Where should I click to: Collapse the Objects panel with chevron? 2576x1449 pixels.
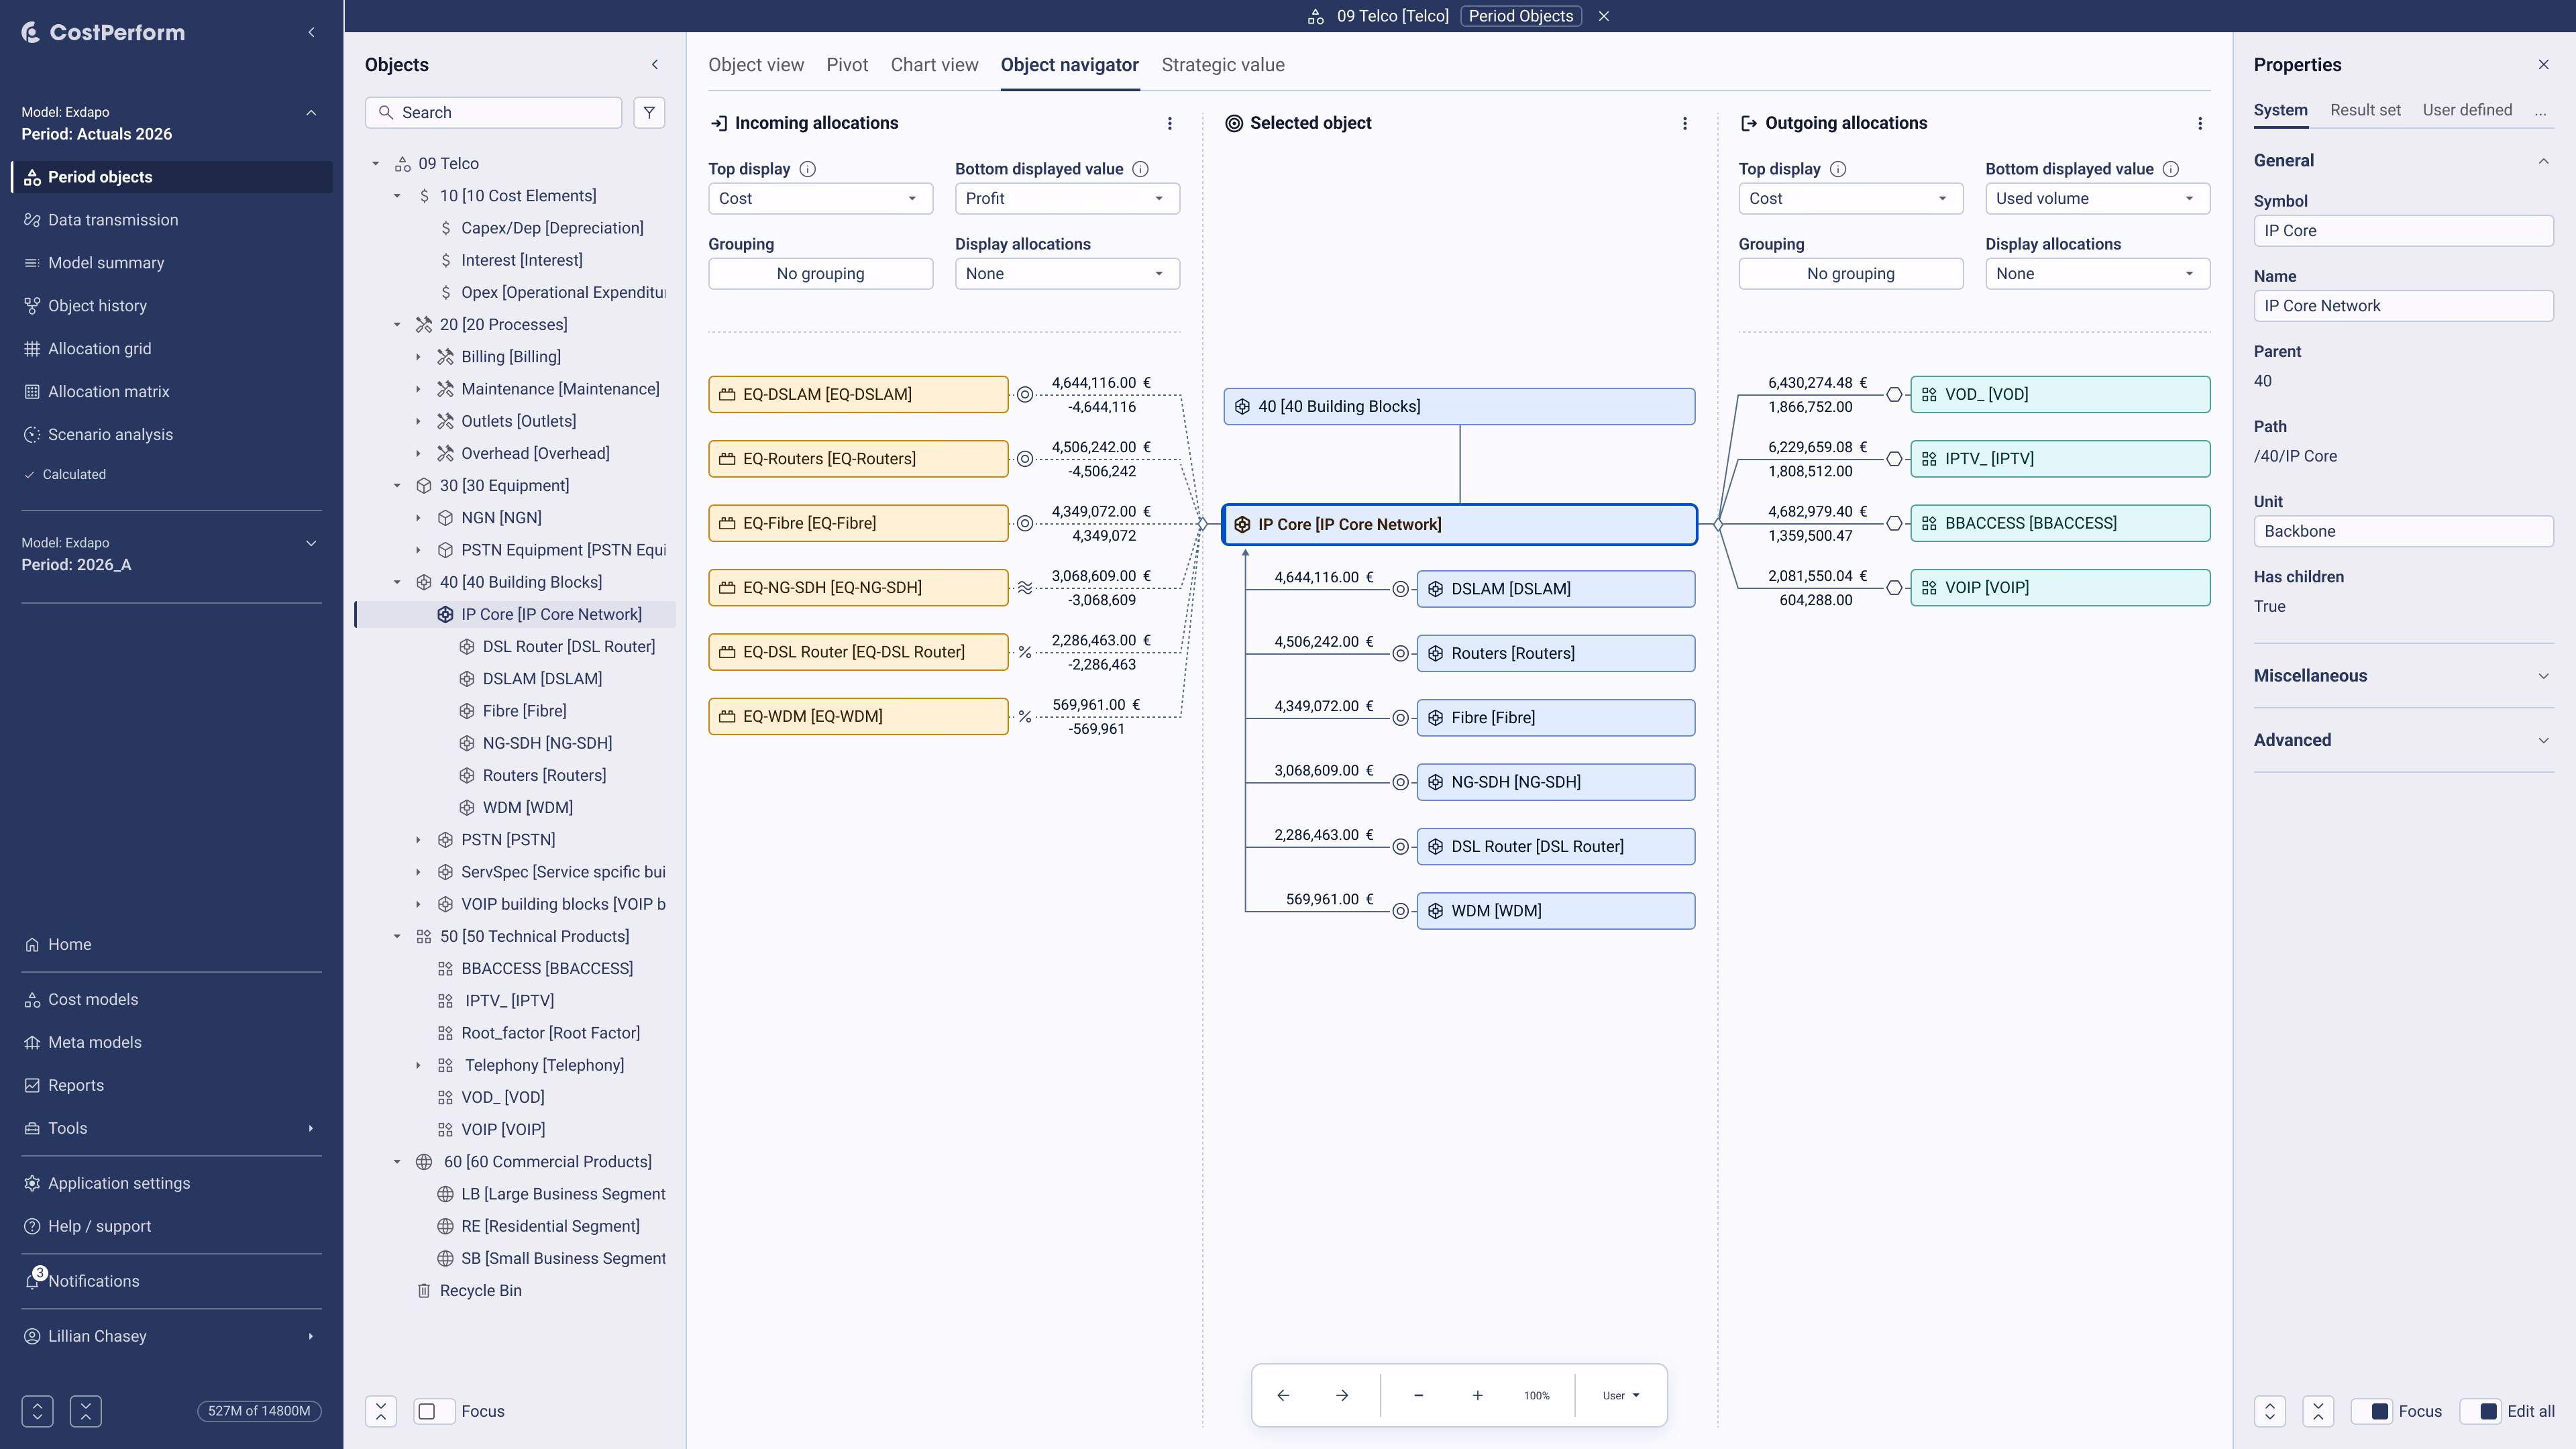pyautogui.click(x=655, y=65)
